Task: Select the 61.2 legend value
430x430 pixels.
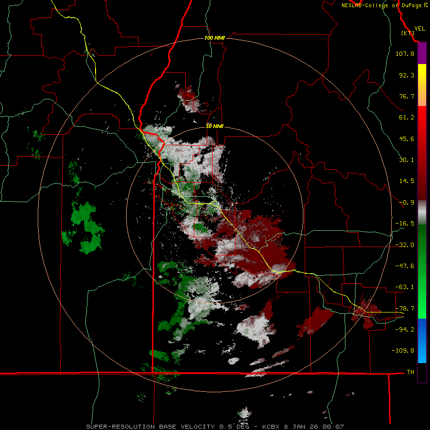Action: click(407, 118)
